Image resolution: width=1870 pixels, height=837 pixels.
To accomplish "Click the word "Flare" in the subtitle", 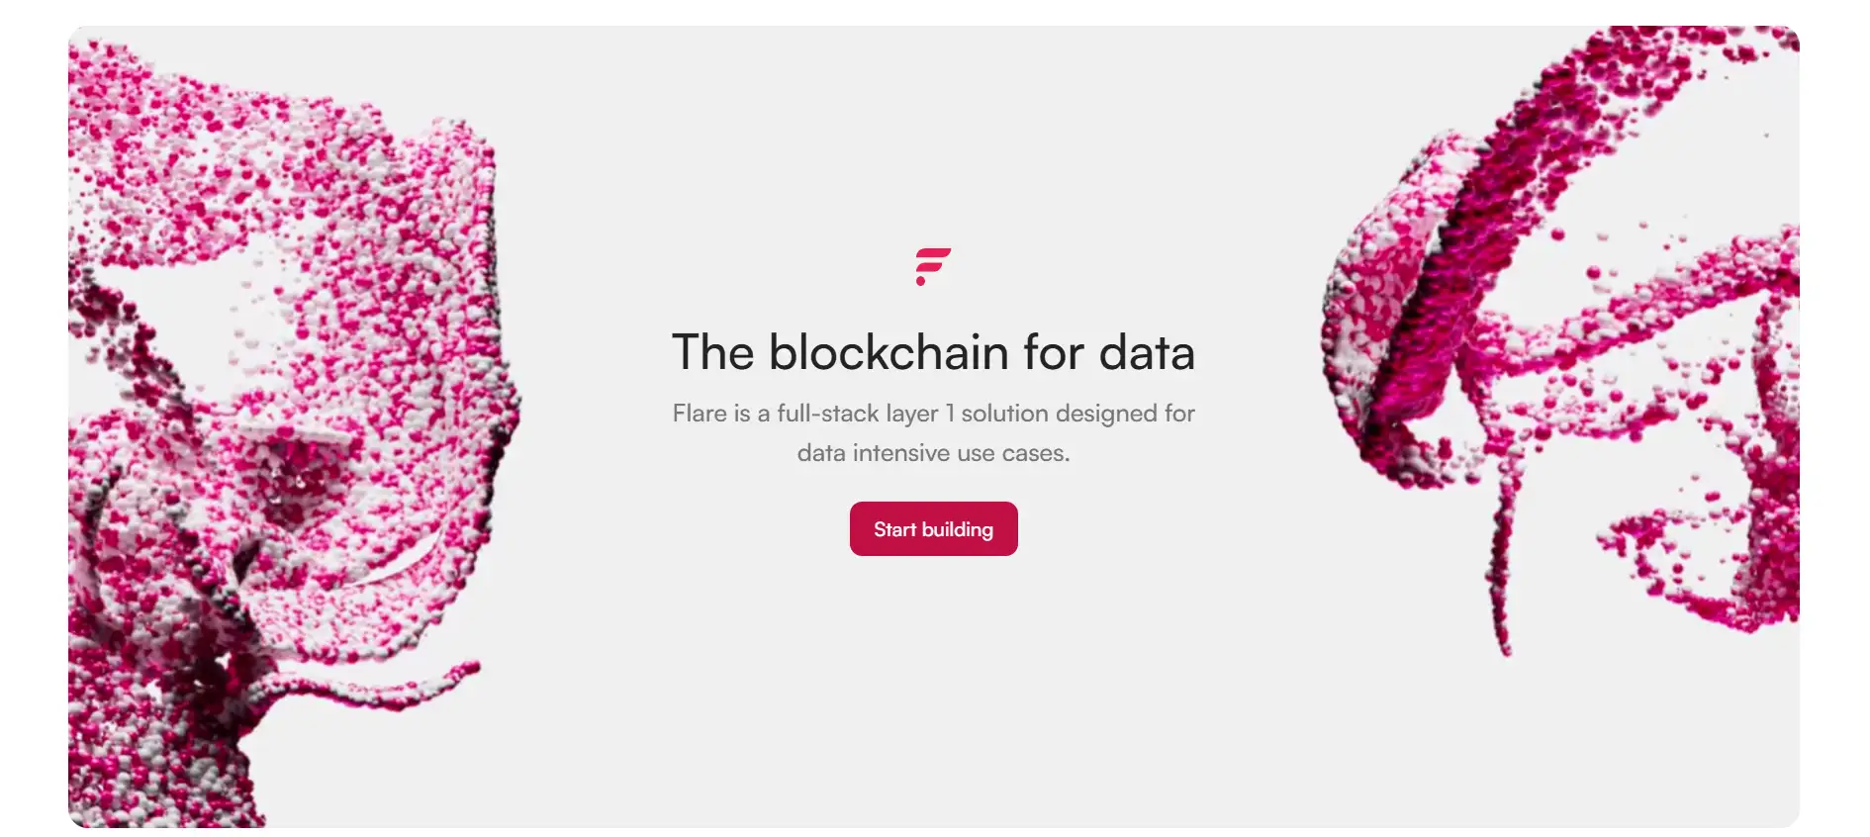I will [x=699, y=414].
